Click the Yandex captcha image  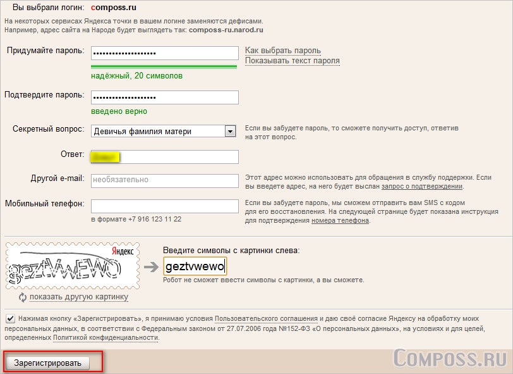[x=72, y=266]
